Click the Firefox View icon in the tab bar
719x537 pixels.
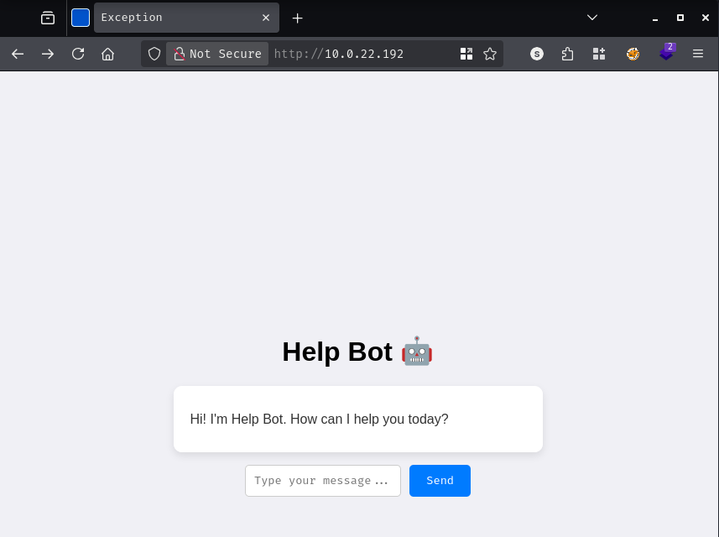(x=48, y=18)
